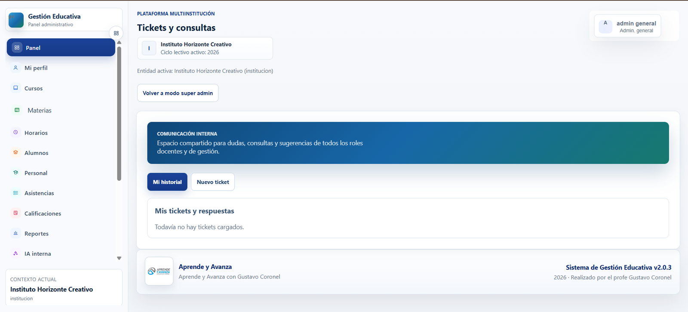688x312 pixels.
Task: Select the Alumnos icon in sidebar
Action: point(15,152)
